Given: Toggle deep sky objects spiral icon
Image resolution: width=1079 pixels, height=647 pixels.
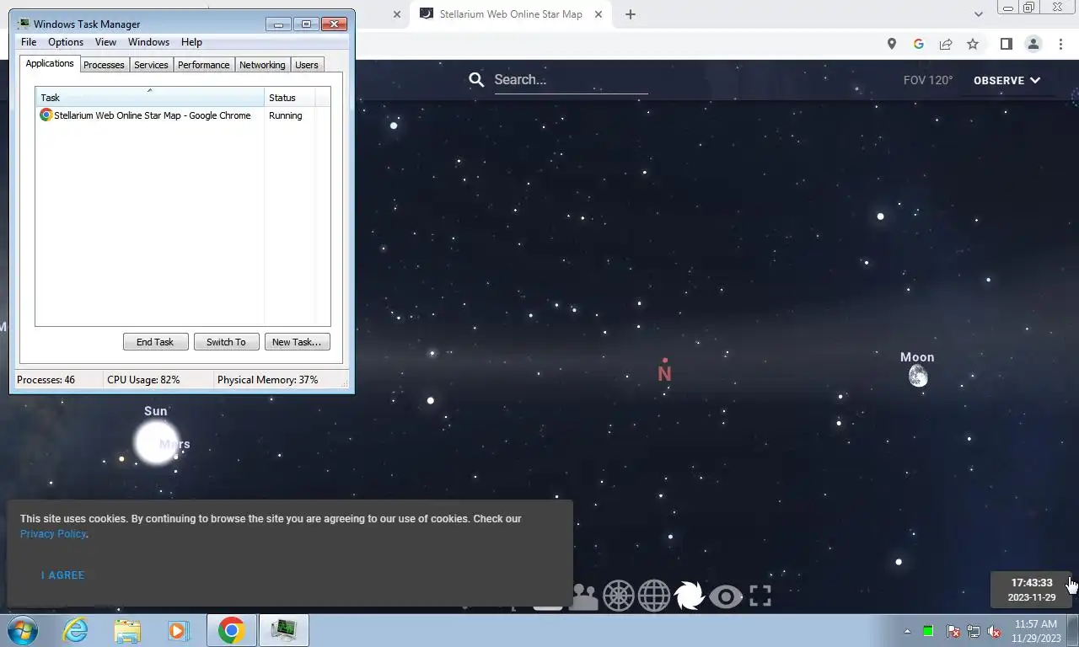Looking at the screenshot, I should click(x=689, y=596).
